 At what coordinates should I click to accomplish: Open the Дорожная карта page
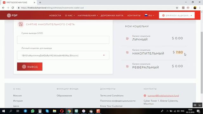point(112,16)
